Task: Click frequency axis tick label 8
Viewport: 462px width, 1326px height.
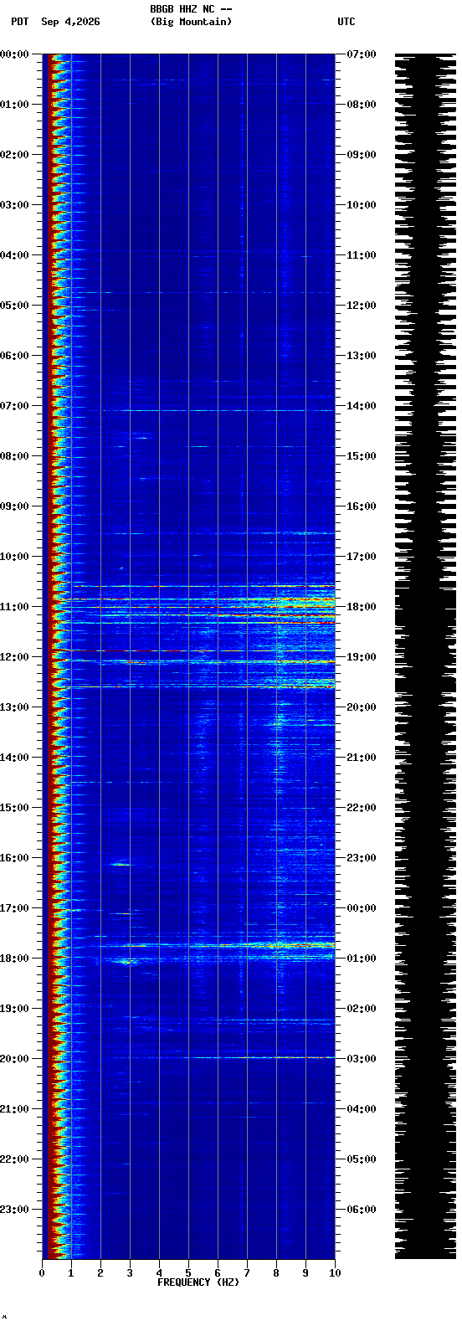Action: click(276, 1273)
